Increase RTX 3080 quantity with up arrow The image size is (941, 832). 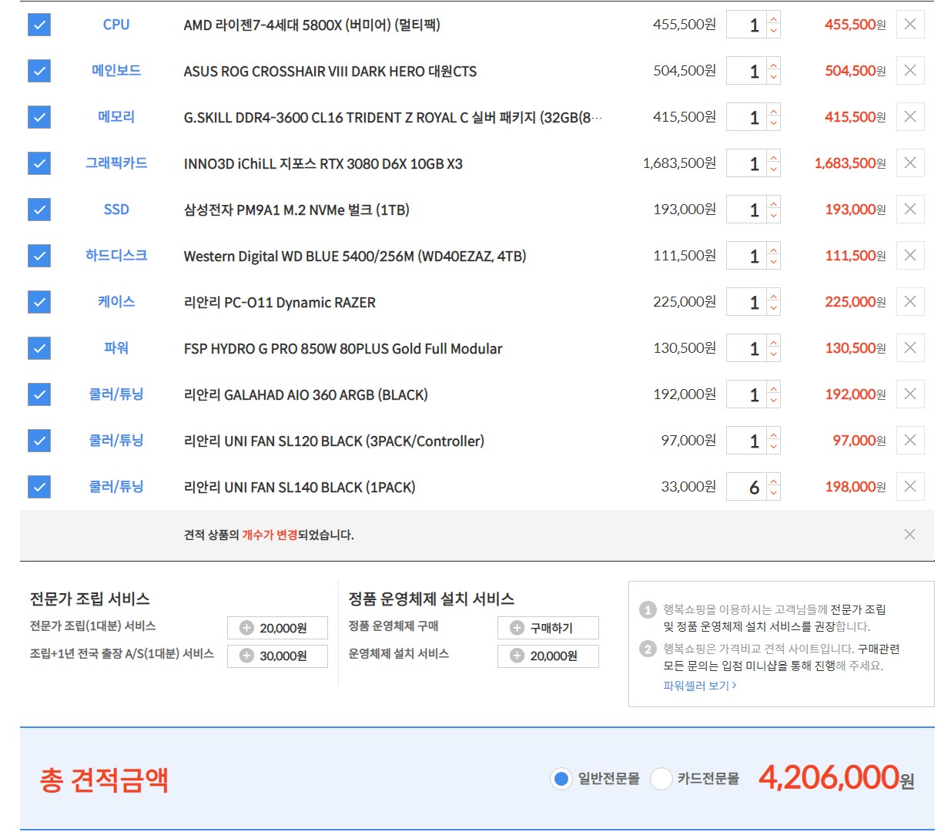pos(774,156)
